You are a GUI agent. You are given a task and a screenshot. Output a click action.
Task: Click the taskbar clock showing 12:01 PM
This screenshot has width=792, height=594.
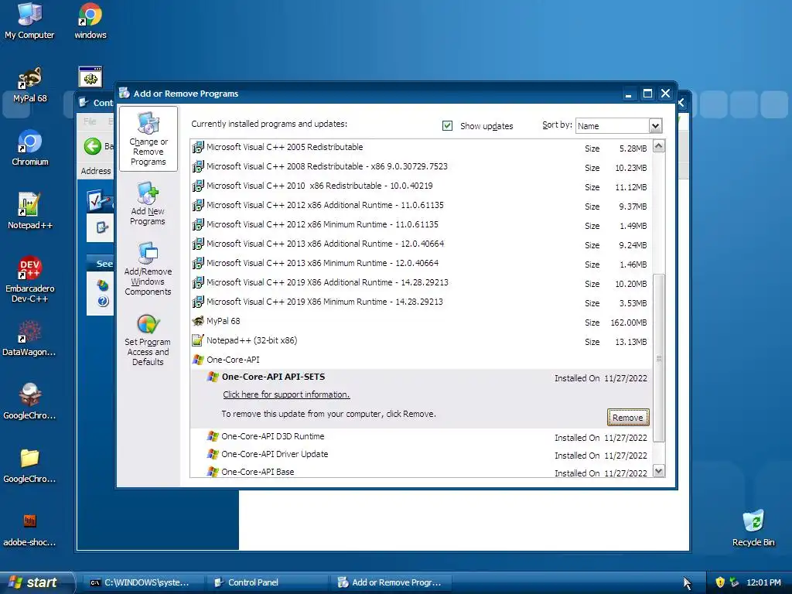[x=763, y=582]
